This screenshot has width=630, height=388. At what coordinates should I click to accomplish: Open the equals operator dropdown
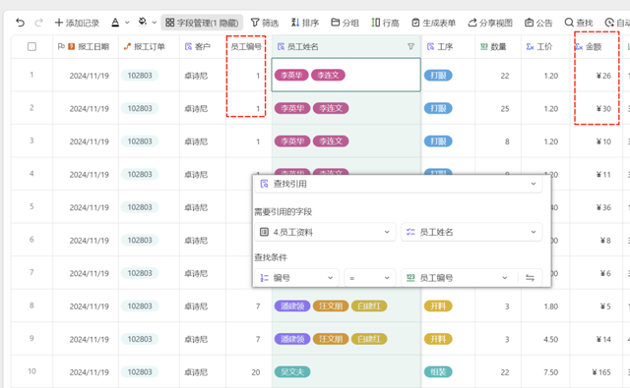pyautogui.click(x=370, y=278)
